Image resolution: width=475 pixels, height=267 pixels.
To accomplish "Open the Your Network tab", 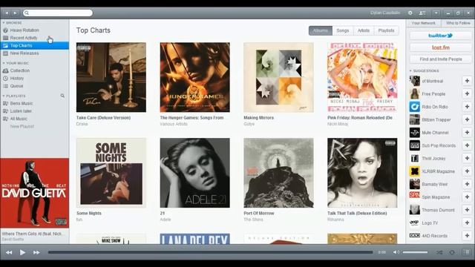I will click(x=424, y=23).
